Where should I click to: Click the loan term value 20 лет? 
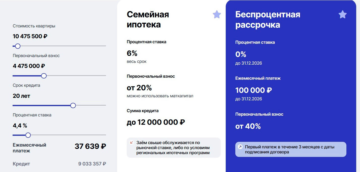point(21,96)
